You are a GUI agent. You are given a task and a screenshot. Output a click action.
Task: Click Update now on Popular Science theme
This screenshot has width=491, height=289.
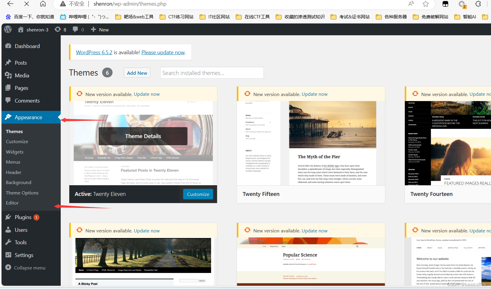click(x=315, y=231)
